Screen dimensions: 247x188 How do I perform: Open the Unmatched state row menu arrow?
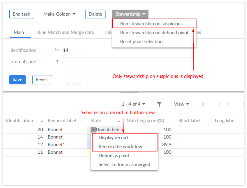click(x=93, y=130)
